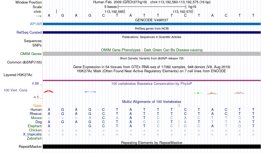
Task: Open the Common dbSNP(155) track label
Action: pyautogui.click(x=24, y=62)
